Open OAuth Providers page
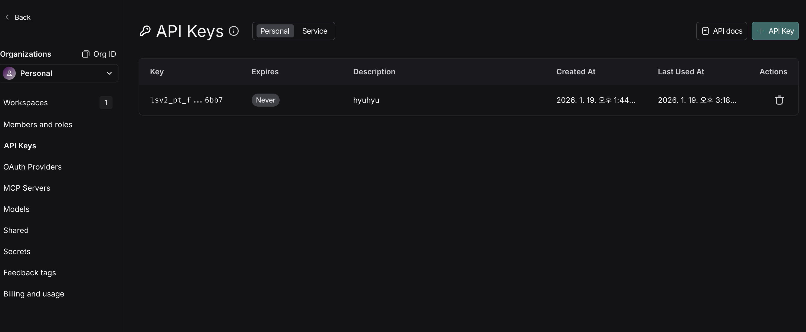Viewport: 806px width, 332px height. point(33,167)
